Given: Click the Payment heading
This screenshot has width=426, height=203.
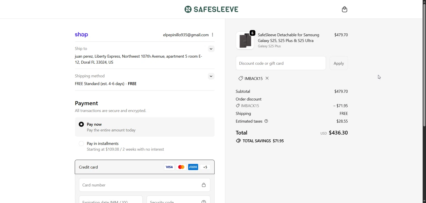Looking at the screenshot, I should click(86, 103).
